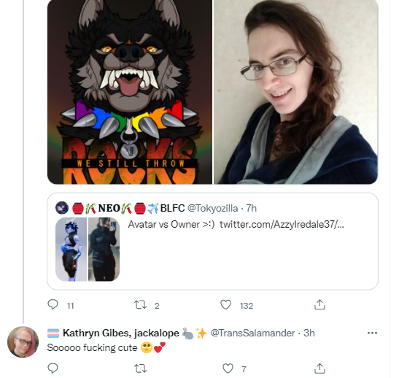Reply to Kathryn Gibes' comment
This screenshot has height=378, width=399.
point(53,369)
